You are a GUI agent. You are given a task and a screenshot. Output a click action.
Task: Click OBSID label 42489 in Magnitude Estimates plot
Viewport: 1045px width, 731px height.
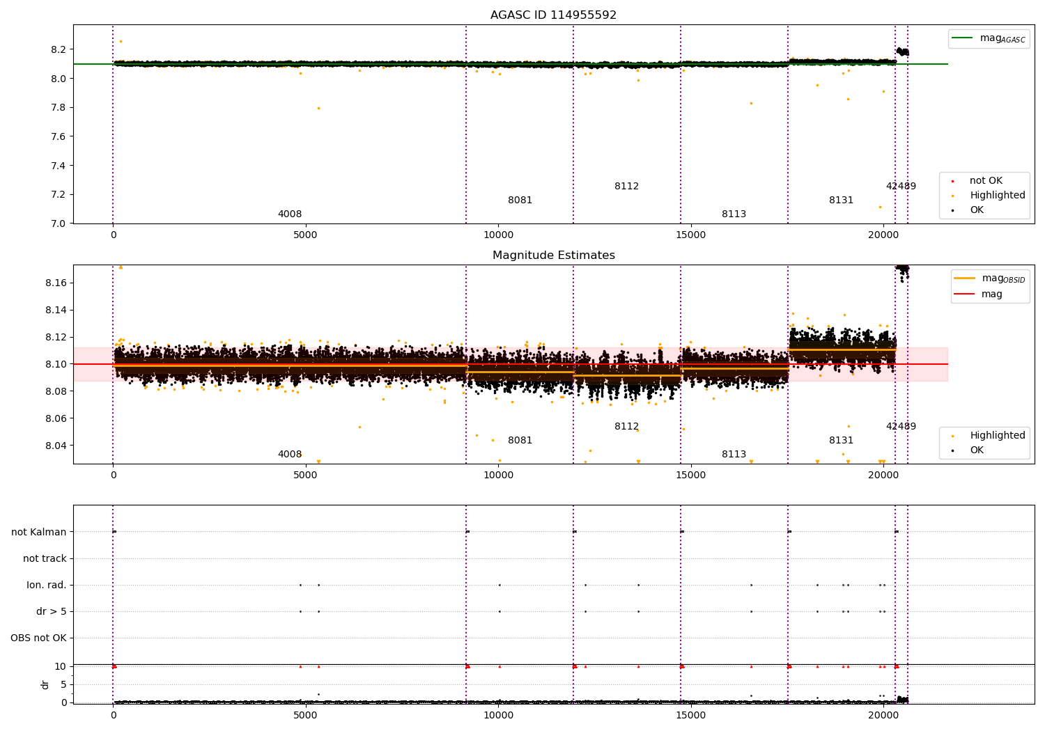pos(901,427)
